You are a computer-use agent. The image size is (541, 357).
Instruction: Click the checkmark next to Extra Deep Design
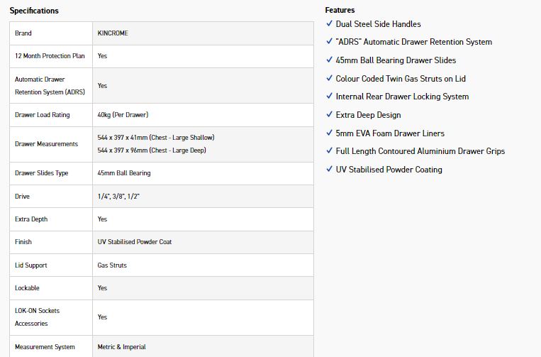click(x=329, y=114)
